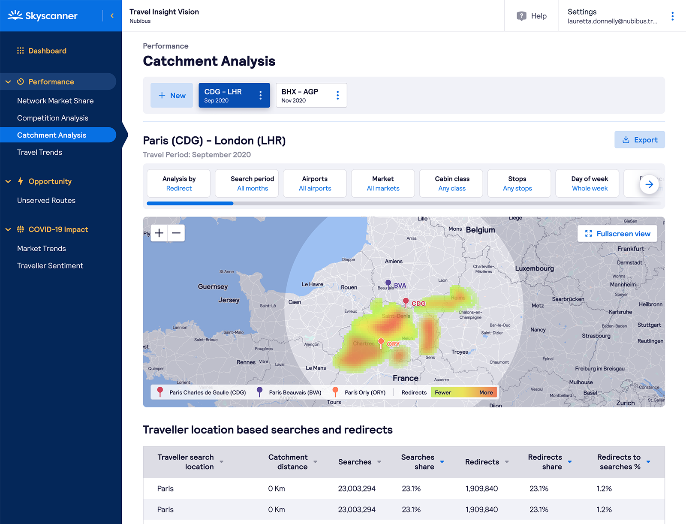Open the Stops filter

pos(519,184)
